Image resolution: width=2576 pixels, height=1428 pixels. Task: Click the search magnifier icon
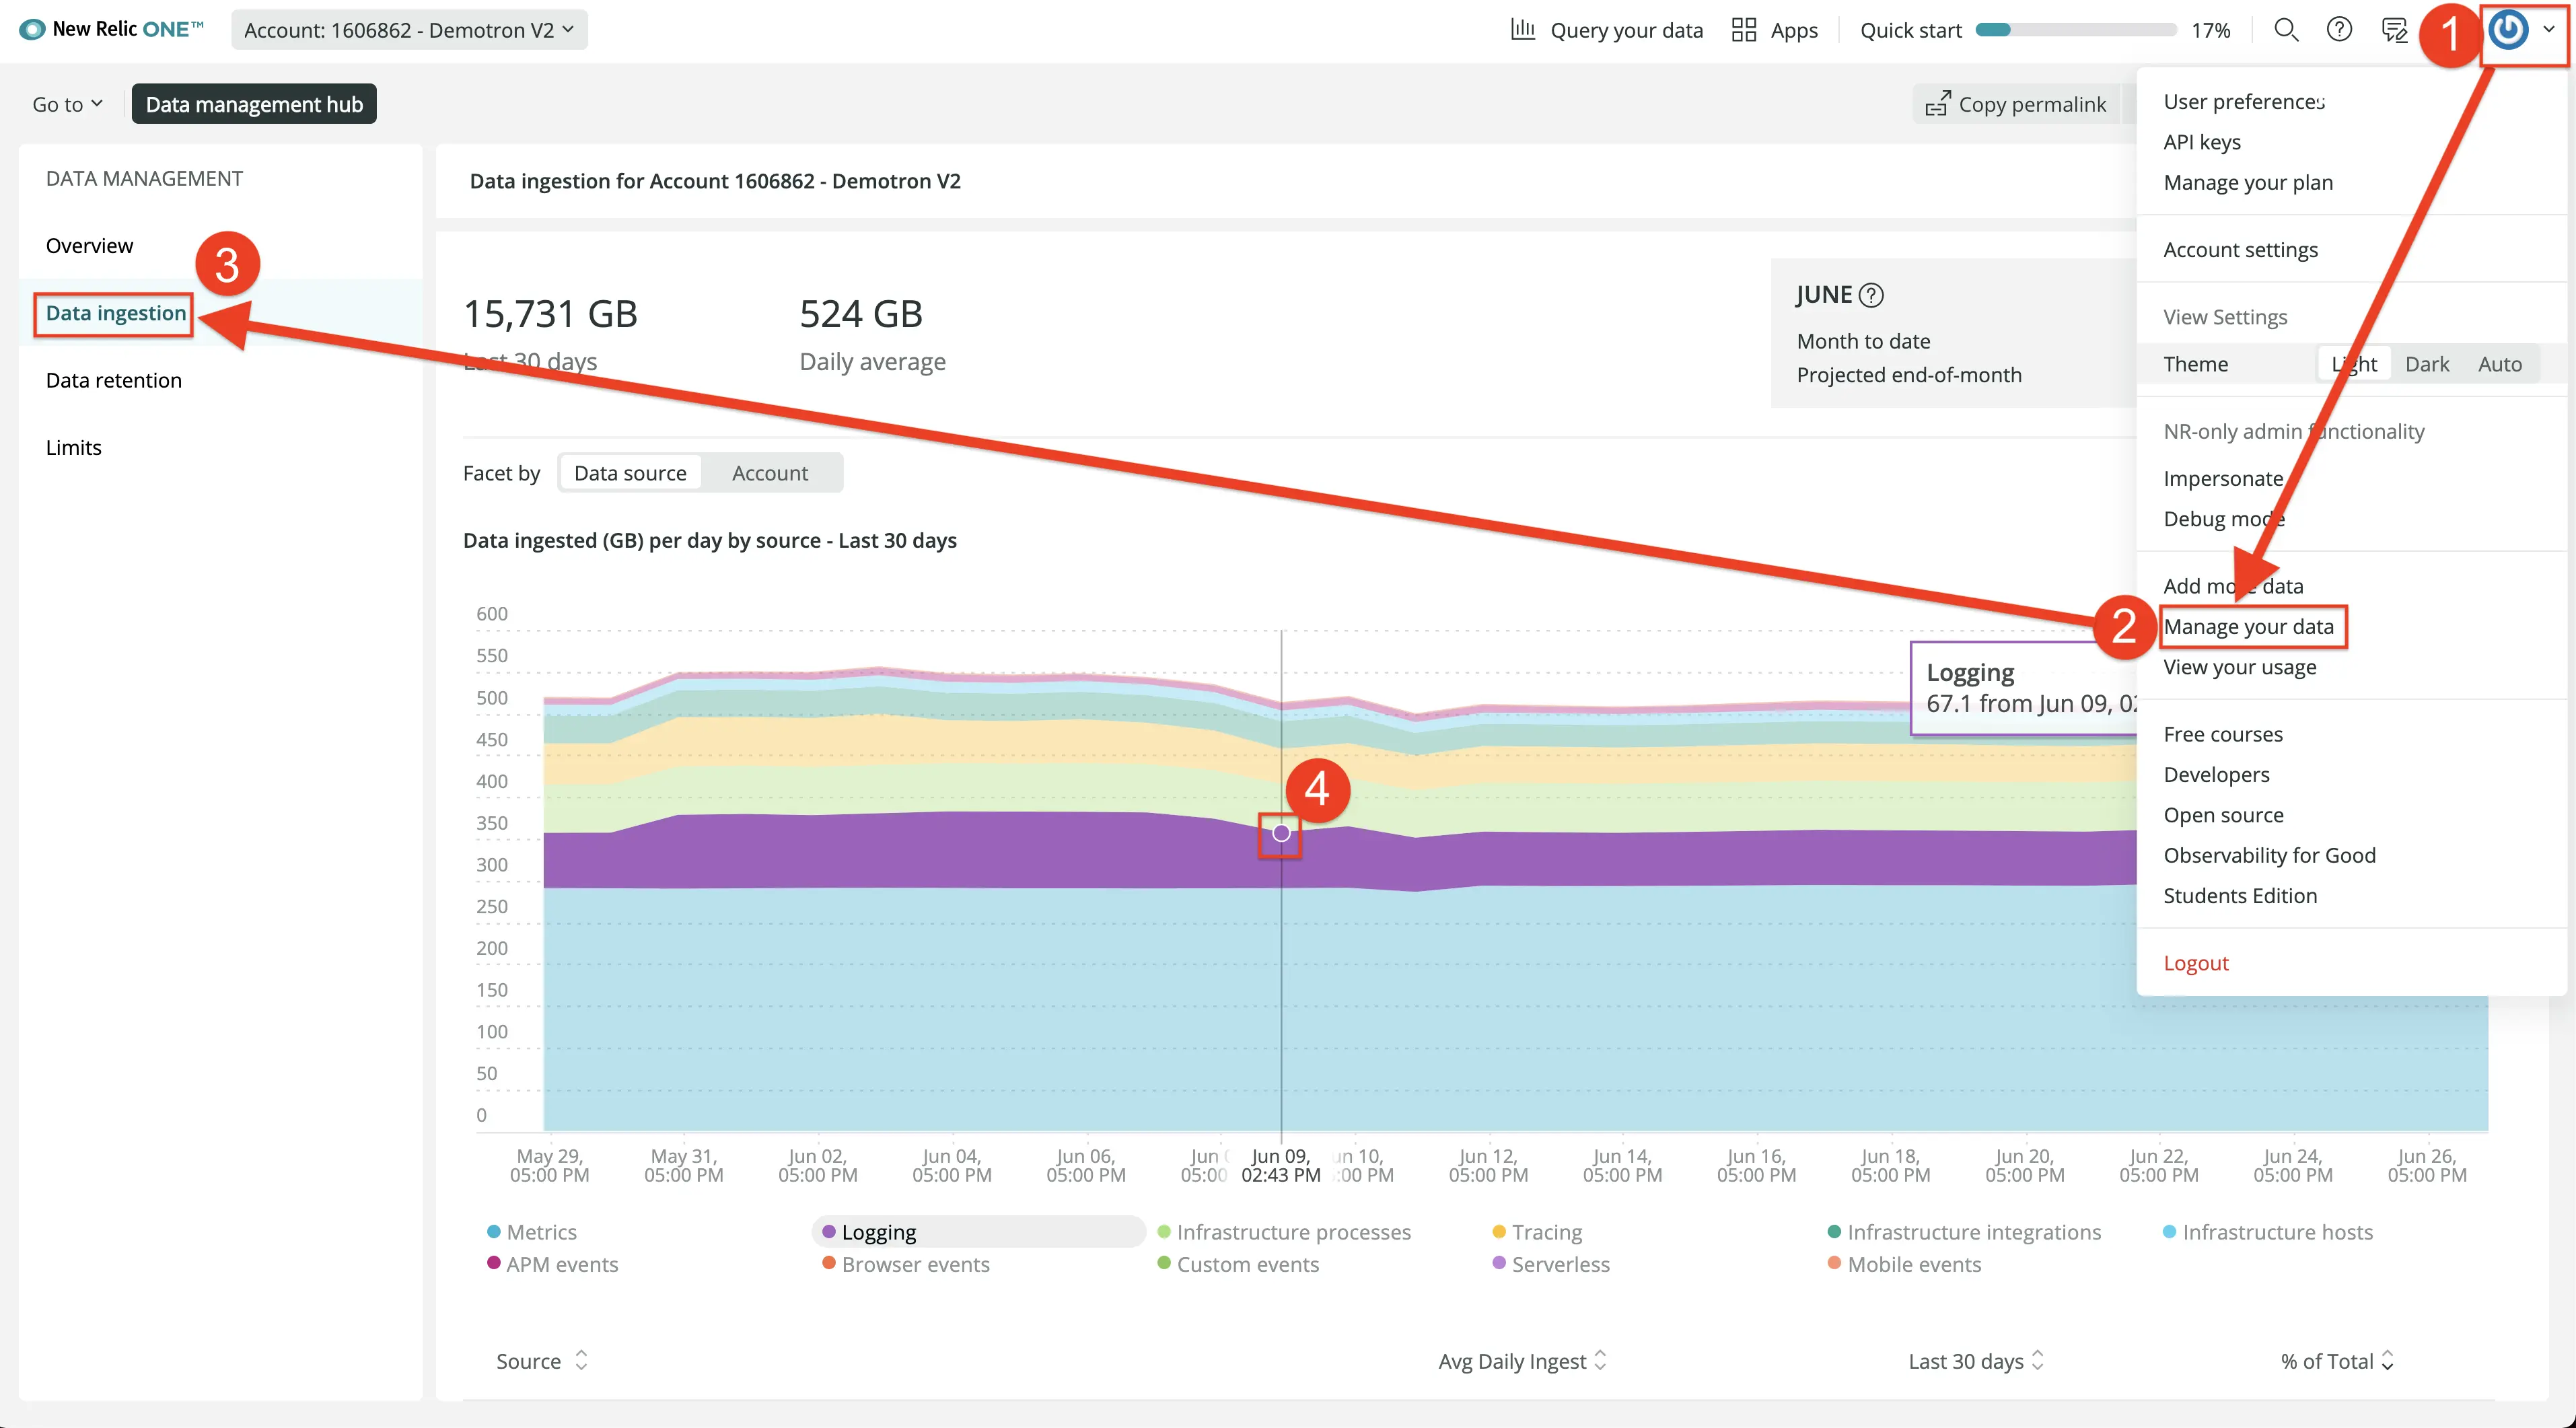2283,30
